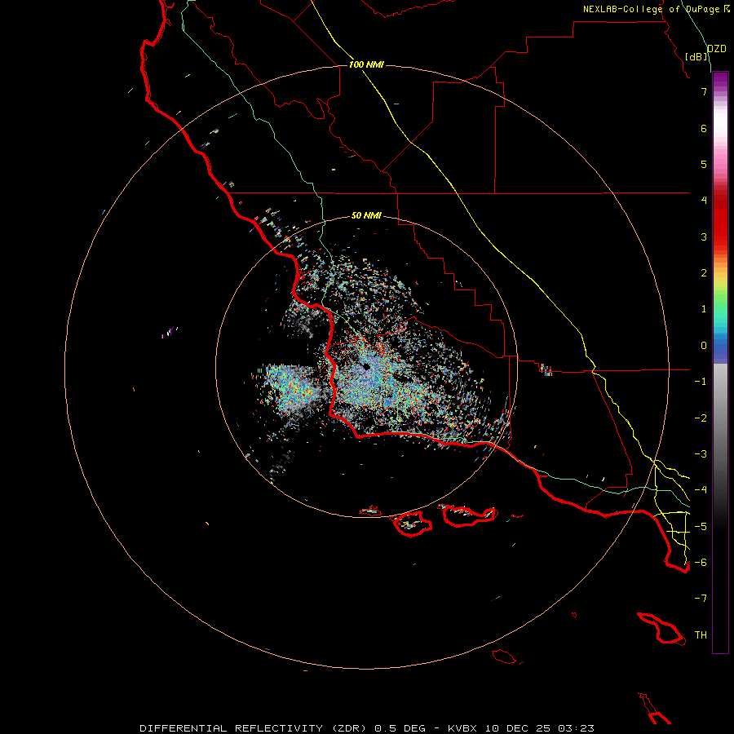Click the "100 NMI" range ring label

[x=366, y=64]
